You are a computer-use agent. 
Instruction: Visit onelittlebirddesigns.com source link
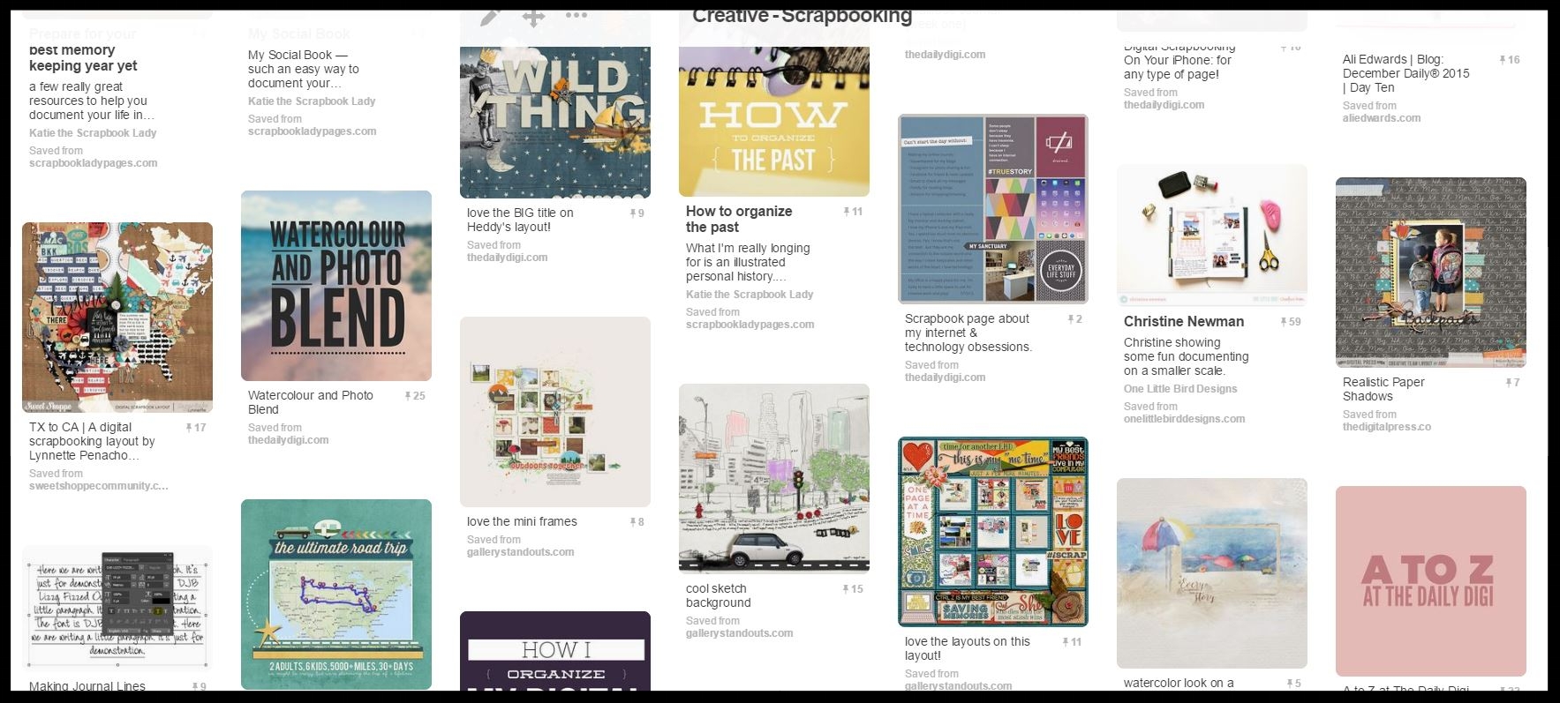coord(1184,419)
